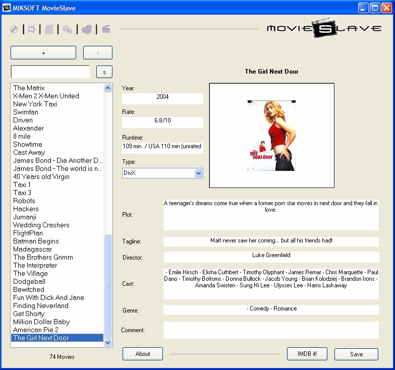Select Alexander in the movie list
The width and height of the screenshot is (395, 370).
coord(58,128)
